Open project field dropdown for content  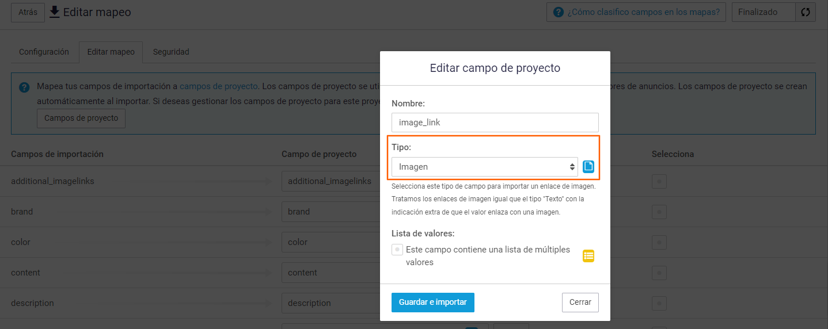(x=331, y=273)
